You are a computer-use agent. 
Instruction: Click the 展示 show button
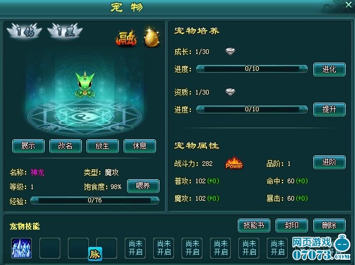coord(28,146)
